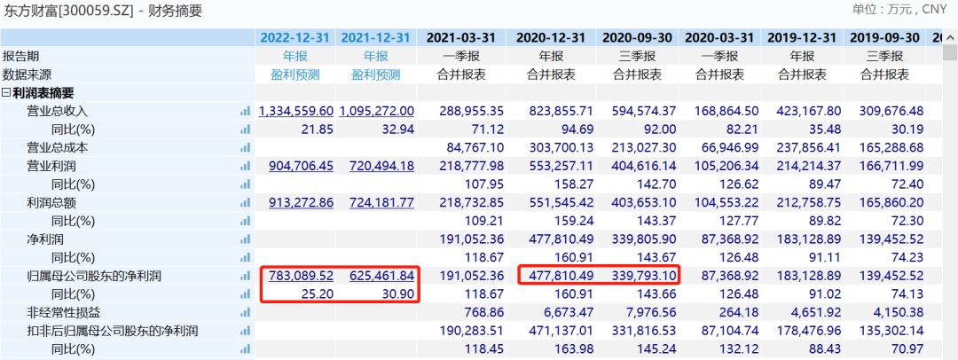
Task: Click 盈利预测 under the 2021-12-31 column
Action: 376,75
